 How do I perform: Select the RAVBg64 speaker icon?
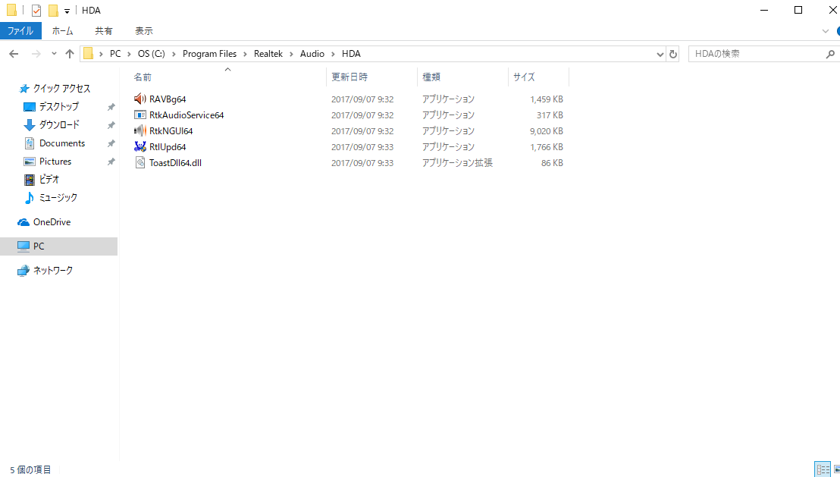(x=139, y=99)
